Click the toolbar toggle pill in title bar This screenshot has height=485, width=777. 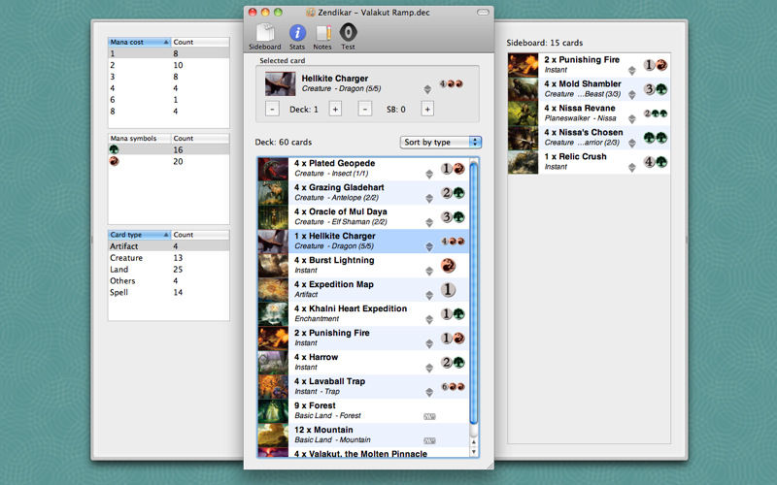(x=483, y=13)
